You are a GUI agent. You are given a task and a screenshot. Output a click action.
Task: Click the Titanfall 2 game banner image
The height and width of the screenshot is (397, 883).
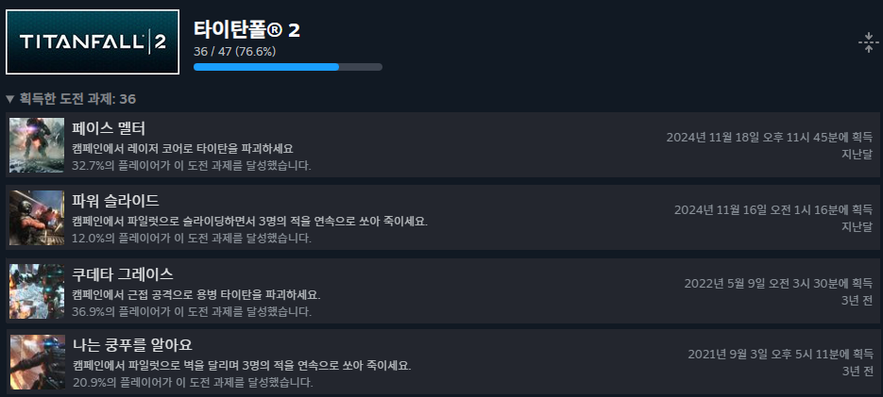93,42
